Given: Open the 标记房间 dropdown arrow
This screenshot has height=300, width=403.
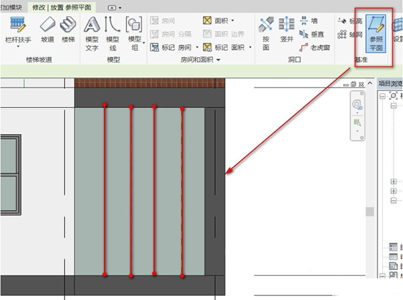Looking at the screenshot, I should point(197,47).
